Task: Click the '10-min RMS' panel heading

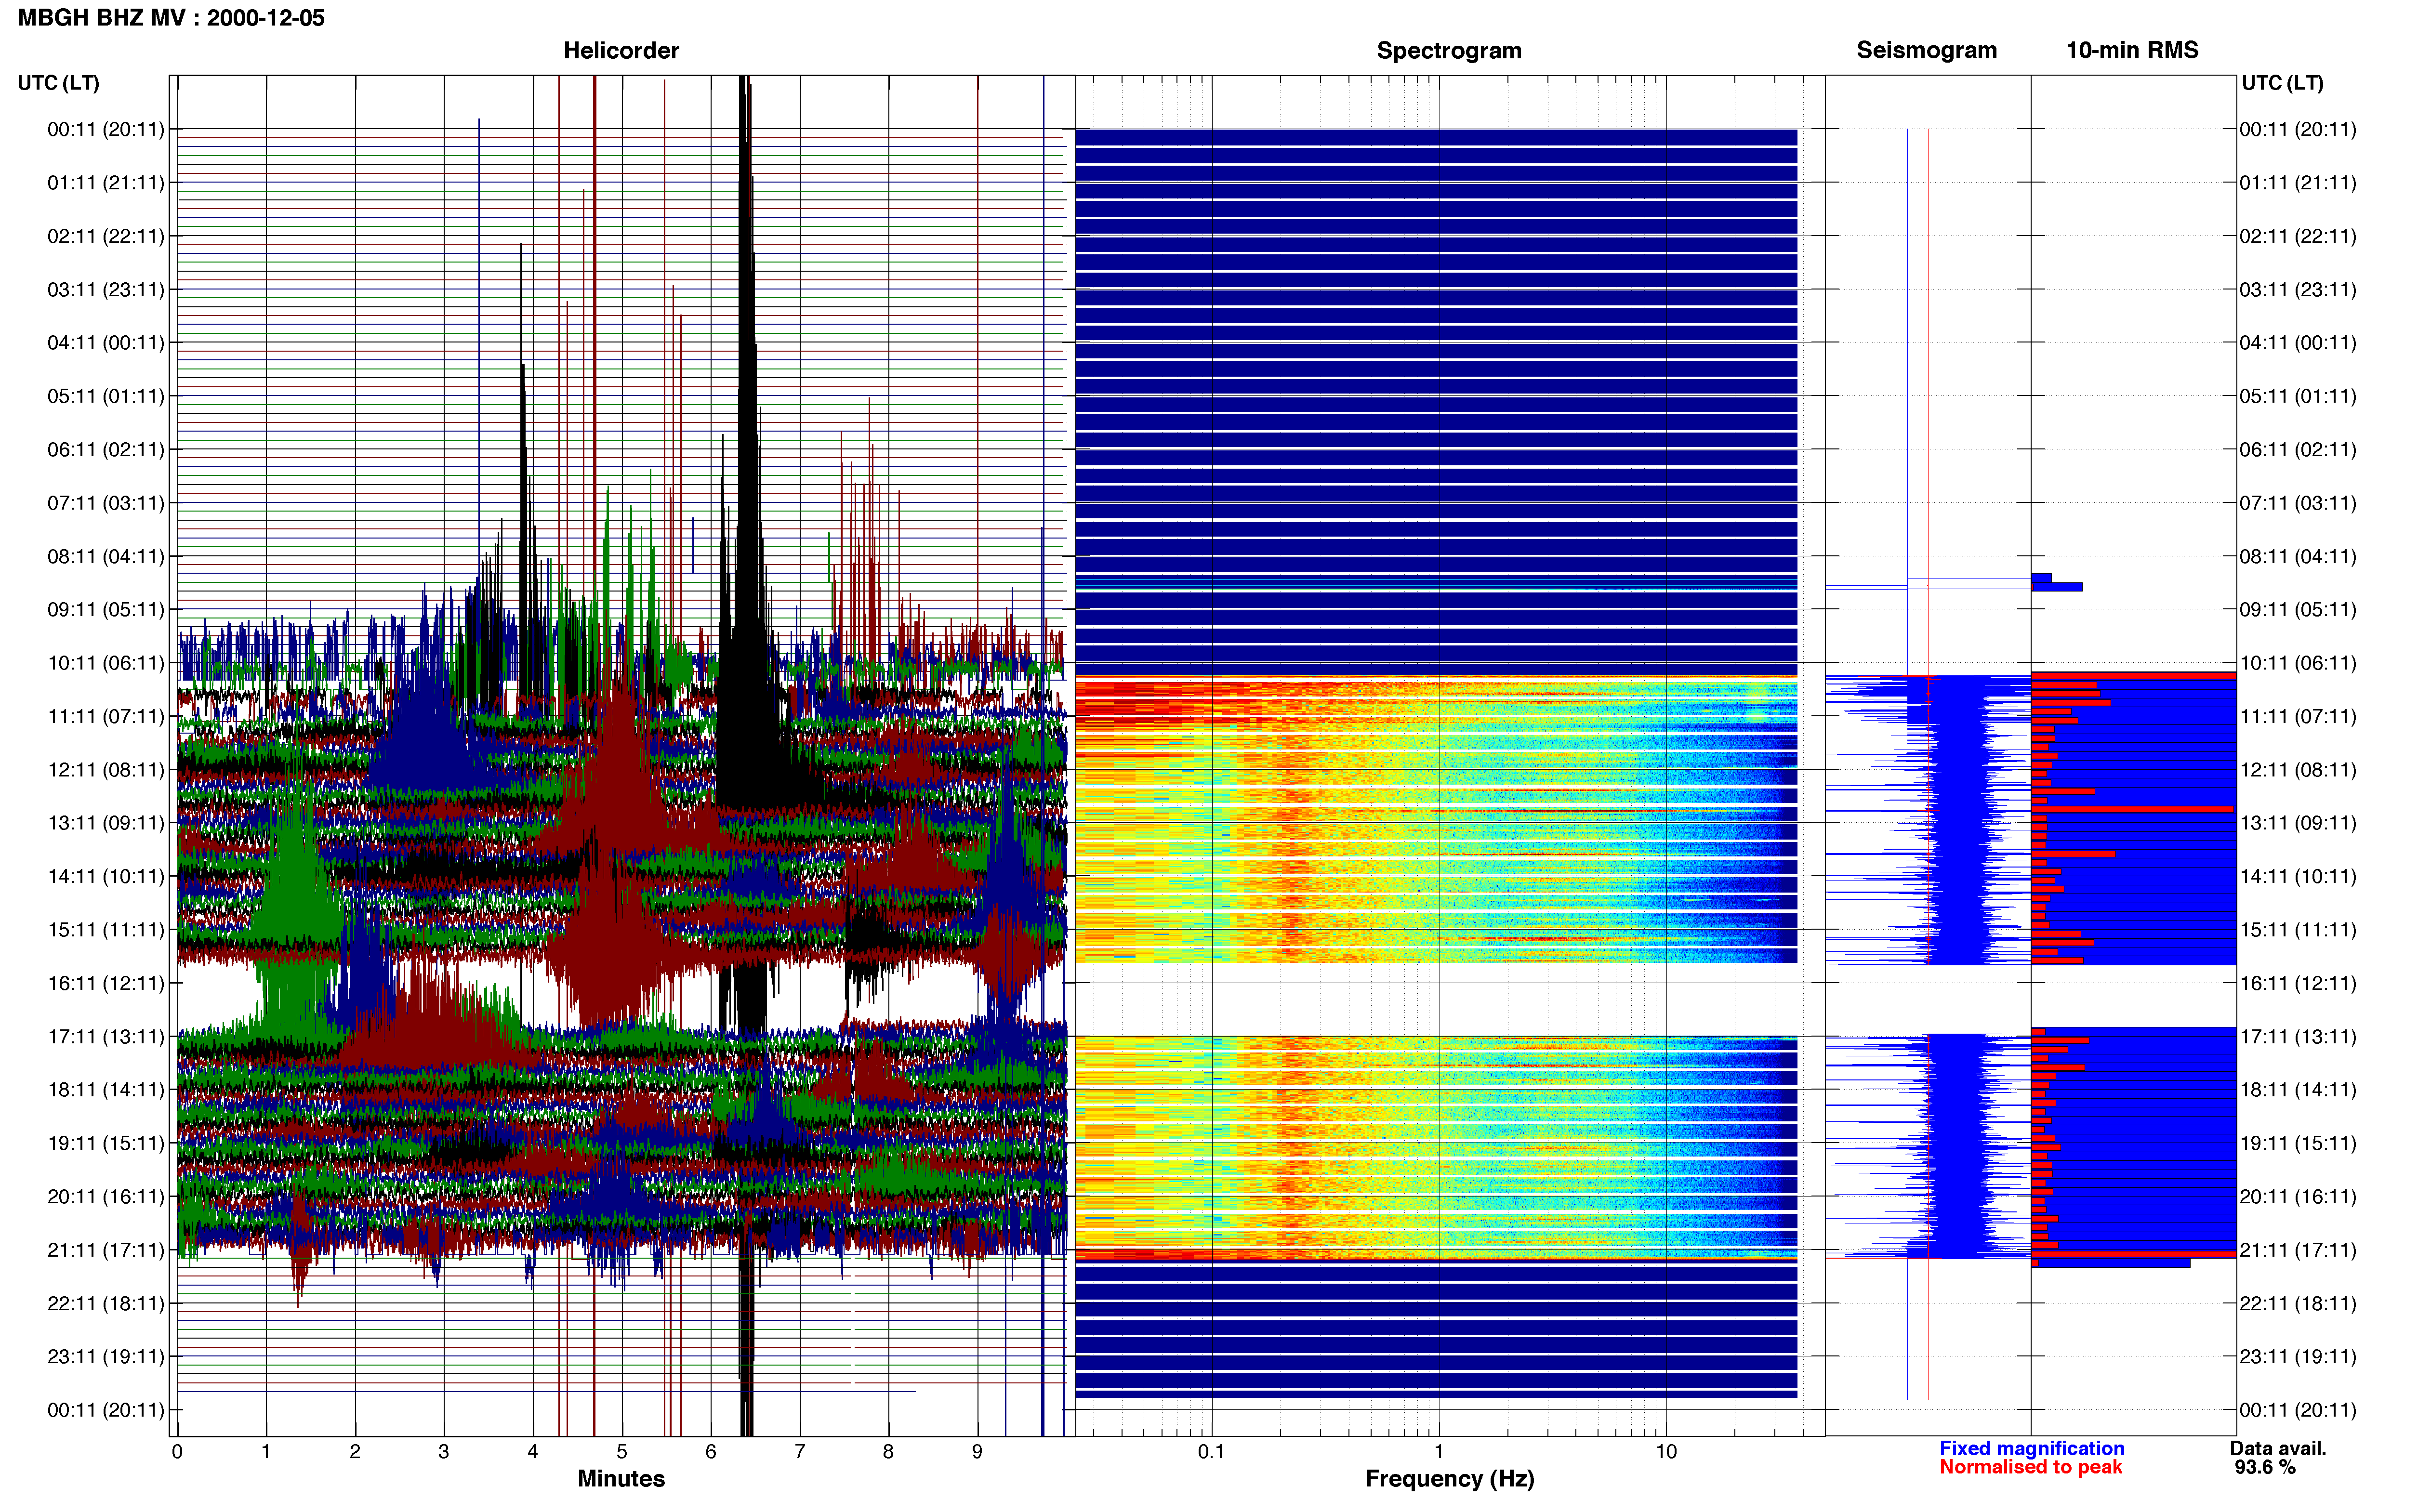Action: tap(2132, 50)
